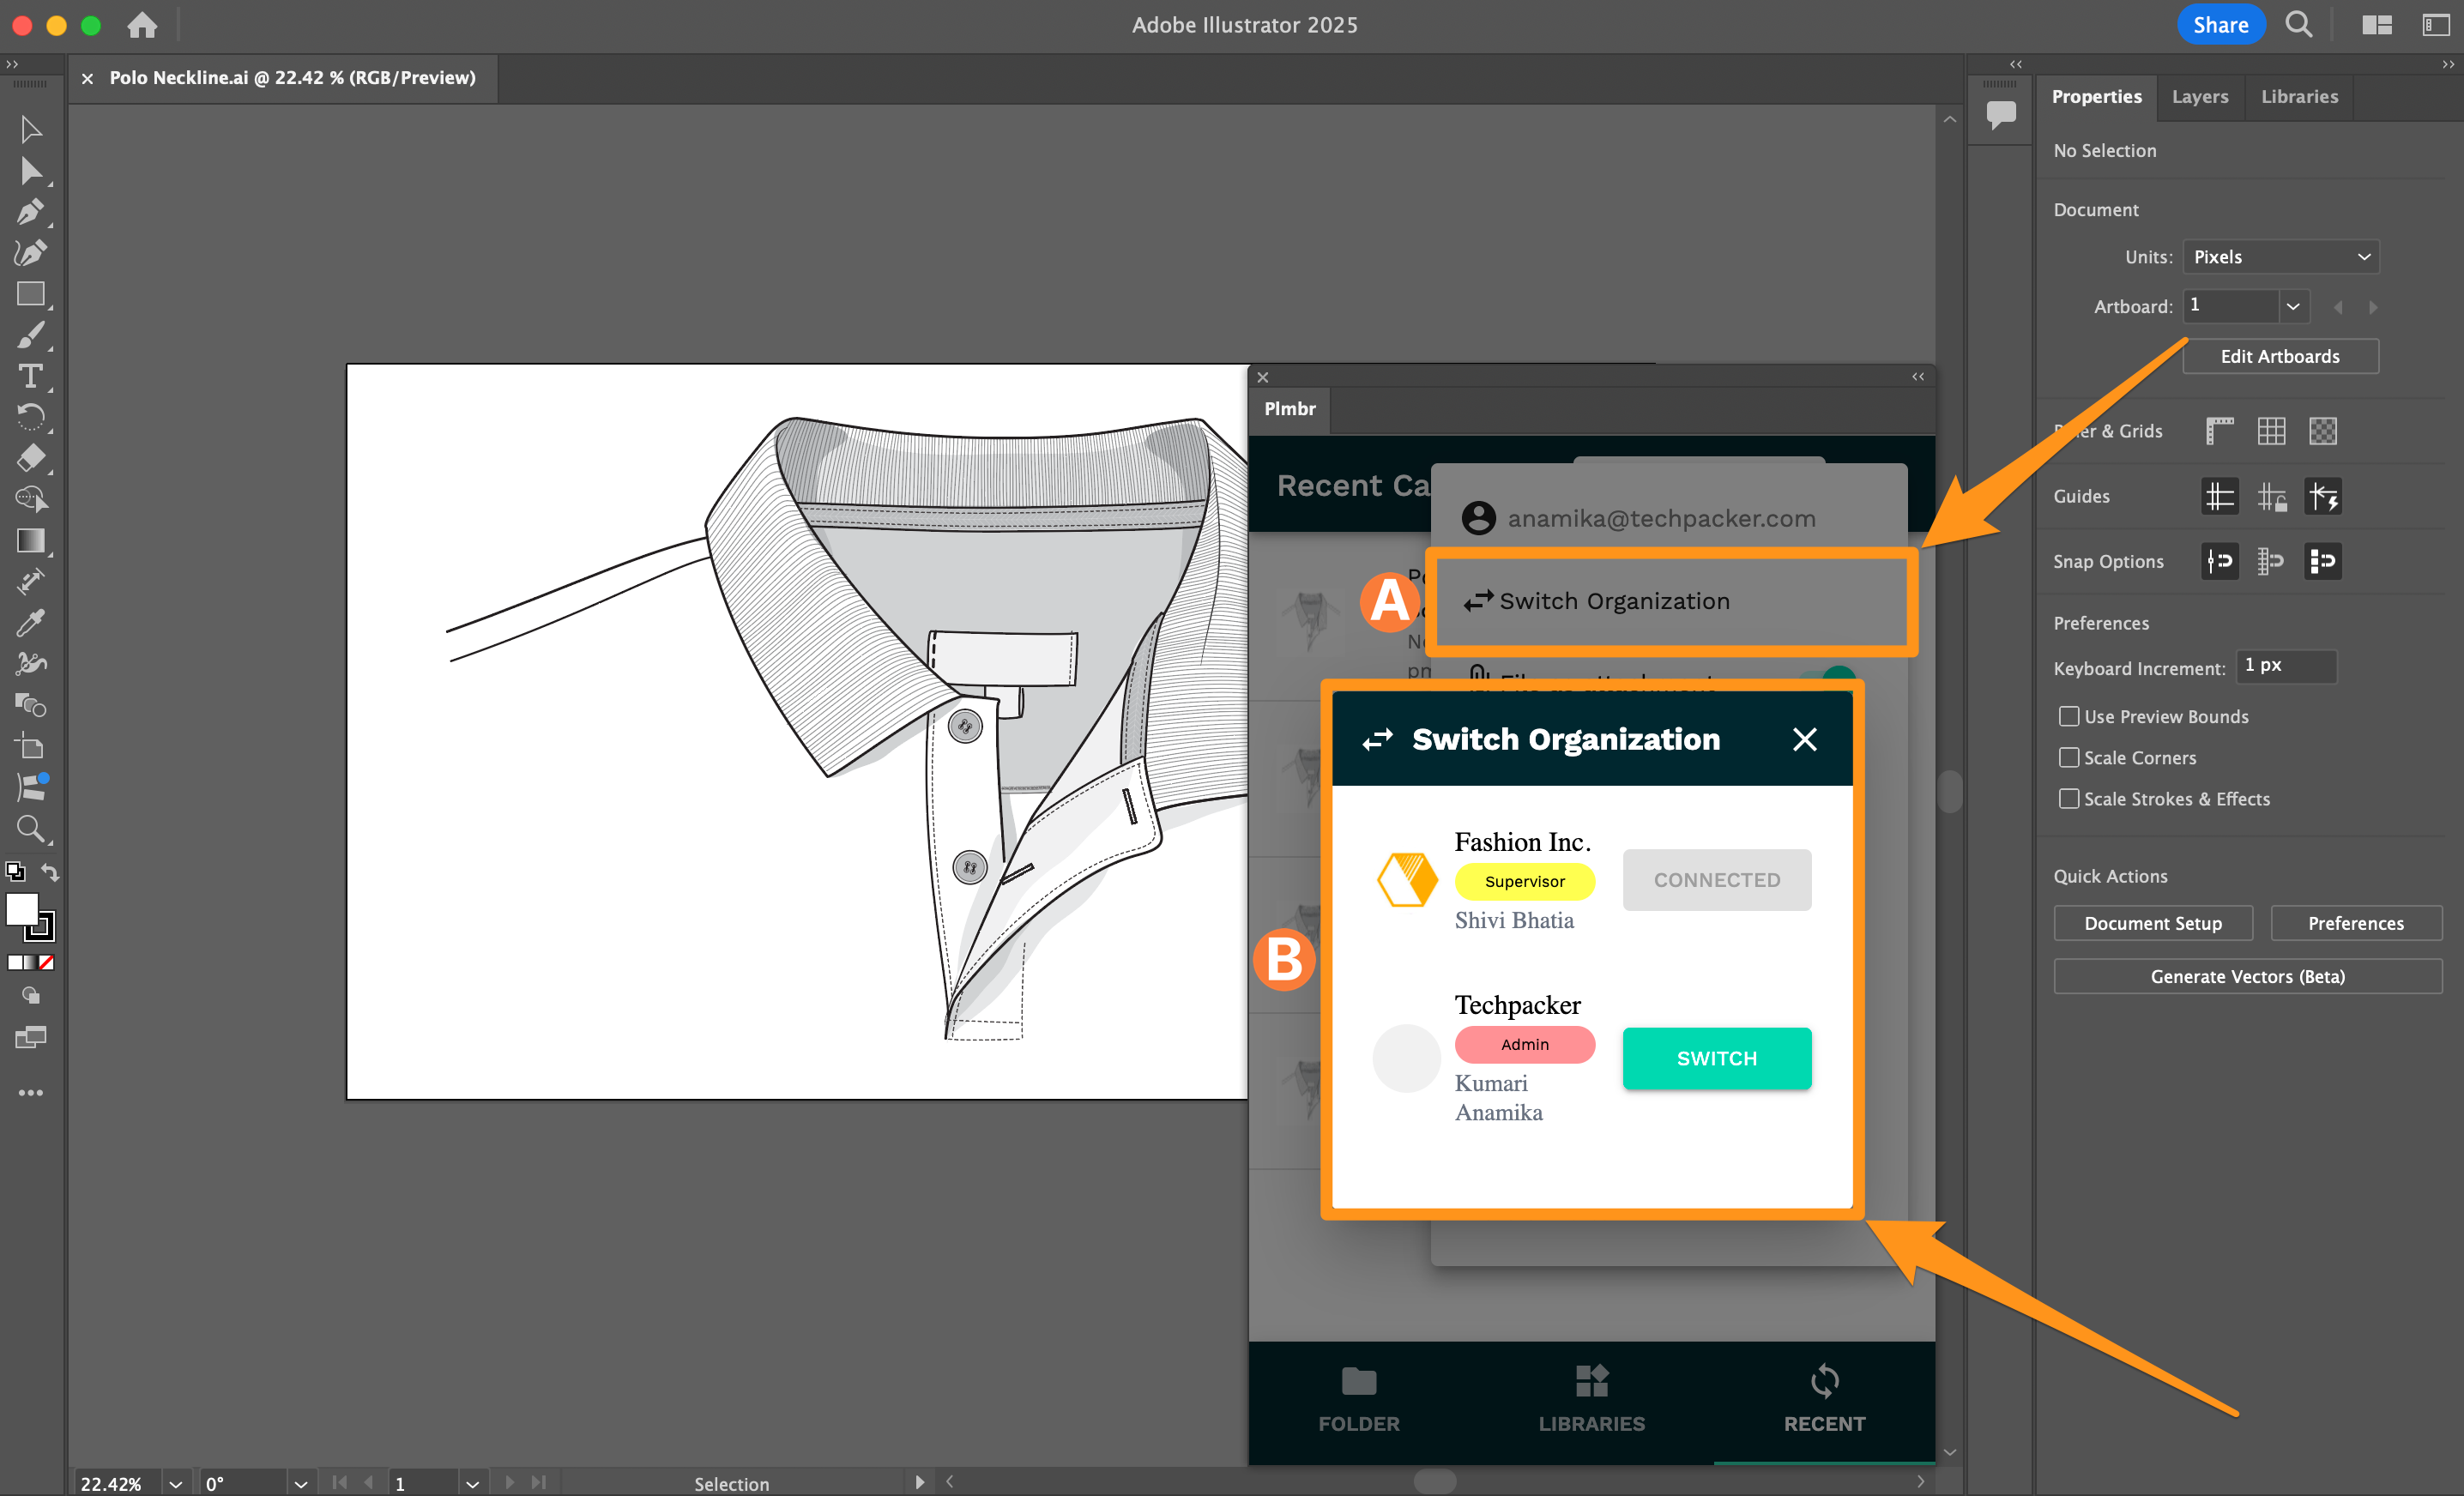
Task: Enable Use Preview Bounds checkbox
Action: (x=2069, y=716)
